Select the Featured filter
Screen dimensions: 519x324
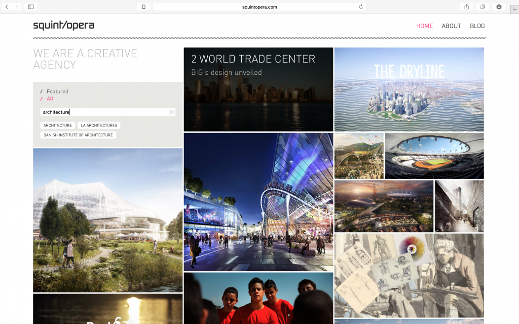pyautogui.click(x=58, y=92)
